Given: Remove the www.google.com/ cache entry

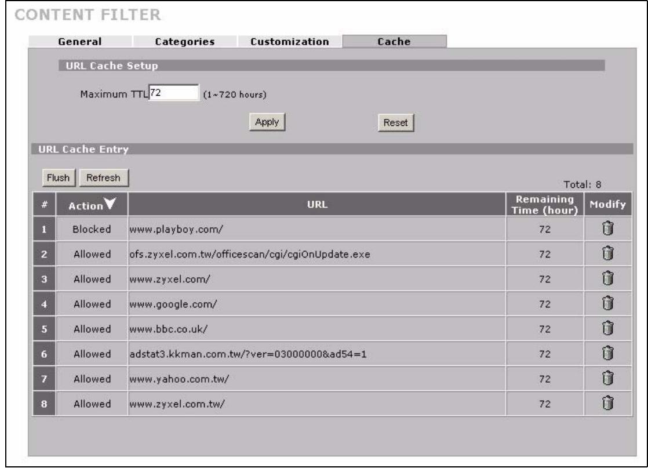Looking at the screenshot, I should tap(607, 303).
